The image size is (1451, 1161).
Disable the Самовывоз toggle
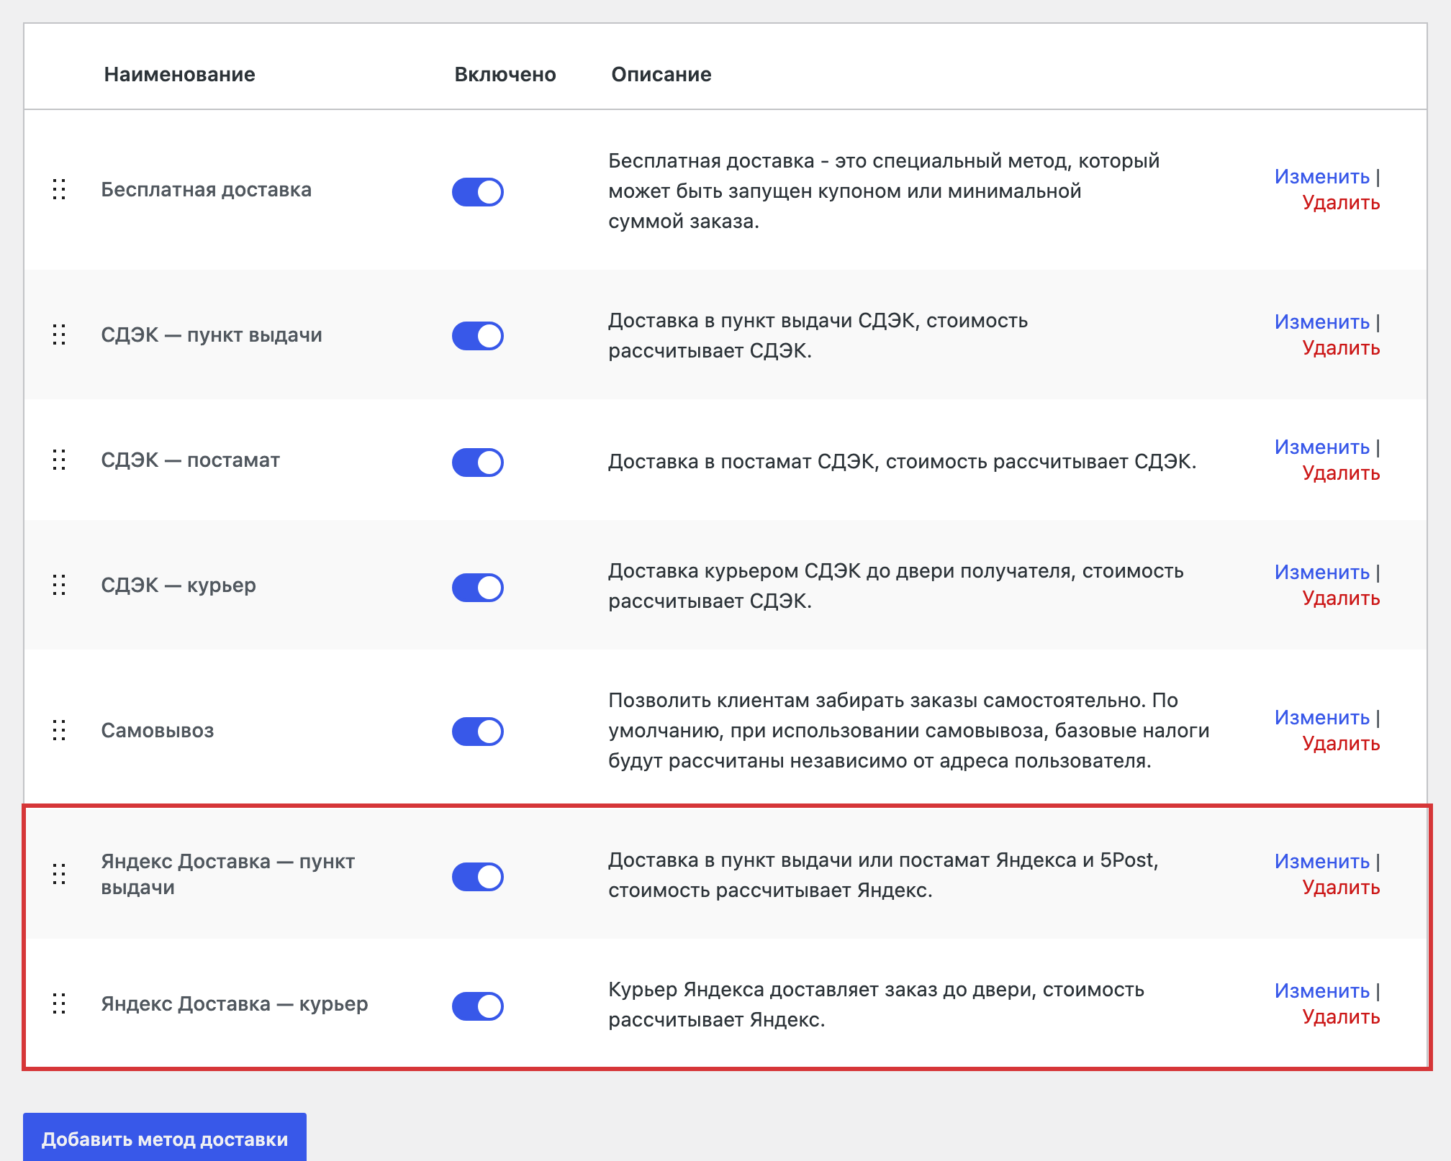click(478, 732)
